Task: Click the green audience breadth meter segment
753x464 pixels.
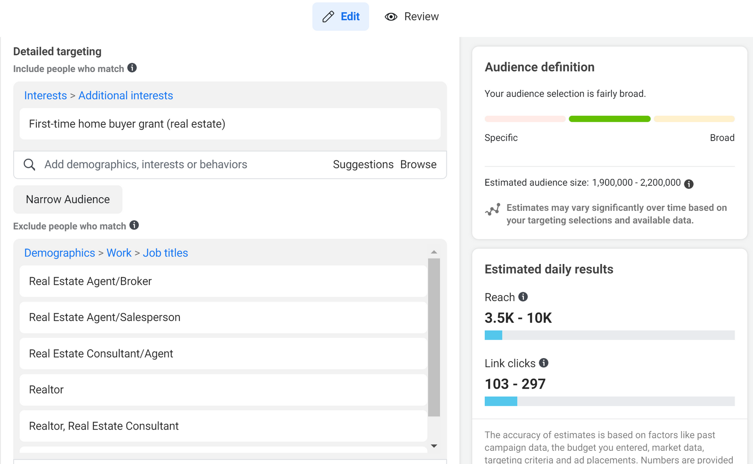Action: click(609, 119)
